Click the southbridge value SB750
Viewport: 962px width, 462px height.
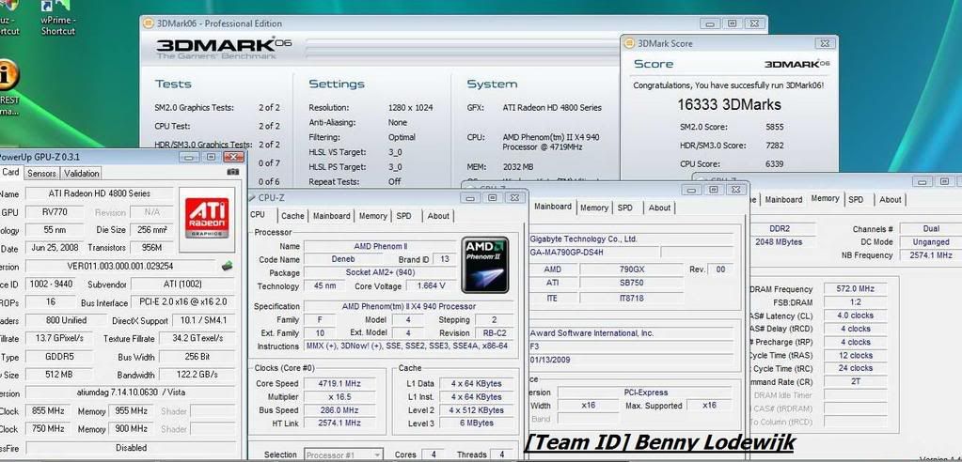click(x=631, y=283)
